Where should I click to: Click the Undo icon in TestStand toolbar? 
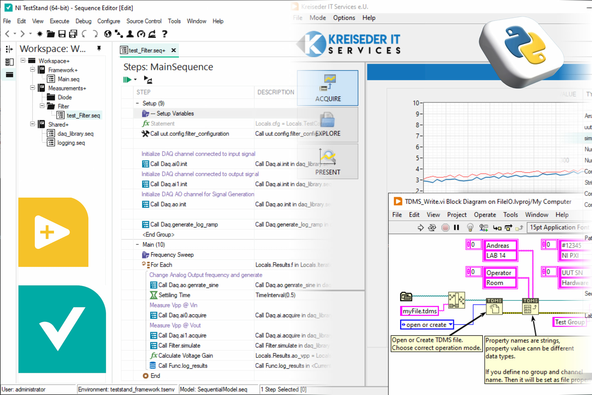tap(84, 34)
